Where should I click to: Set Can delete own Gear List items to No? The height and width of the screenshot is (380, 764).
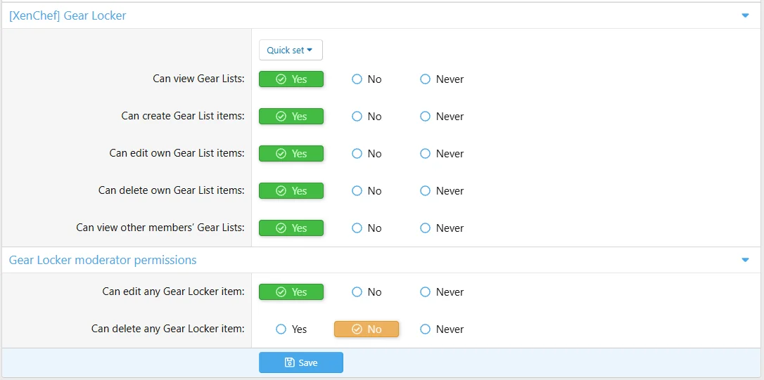[367, 191]
